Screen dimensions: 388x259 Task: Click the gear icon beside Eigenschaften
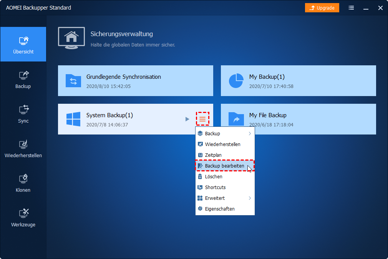[200, 209]
